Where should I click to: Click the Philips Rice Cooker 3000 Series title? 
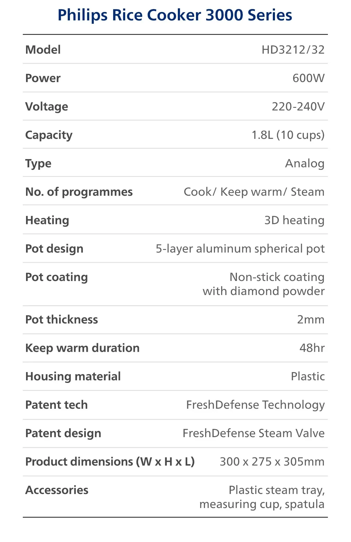pyautogui.click(x=175, y=15)
